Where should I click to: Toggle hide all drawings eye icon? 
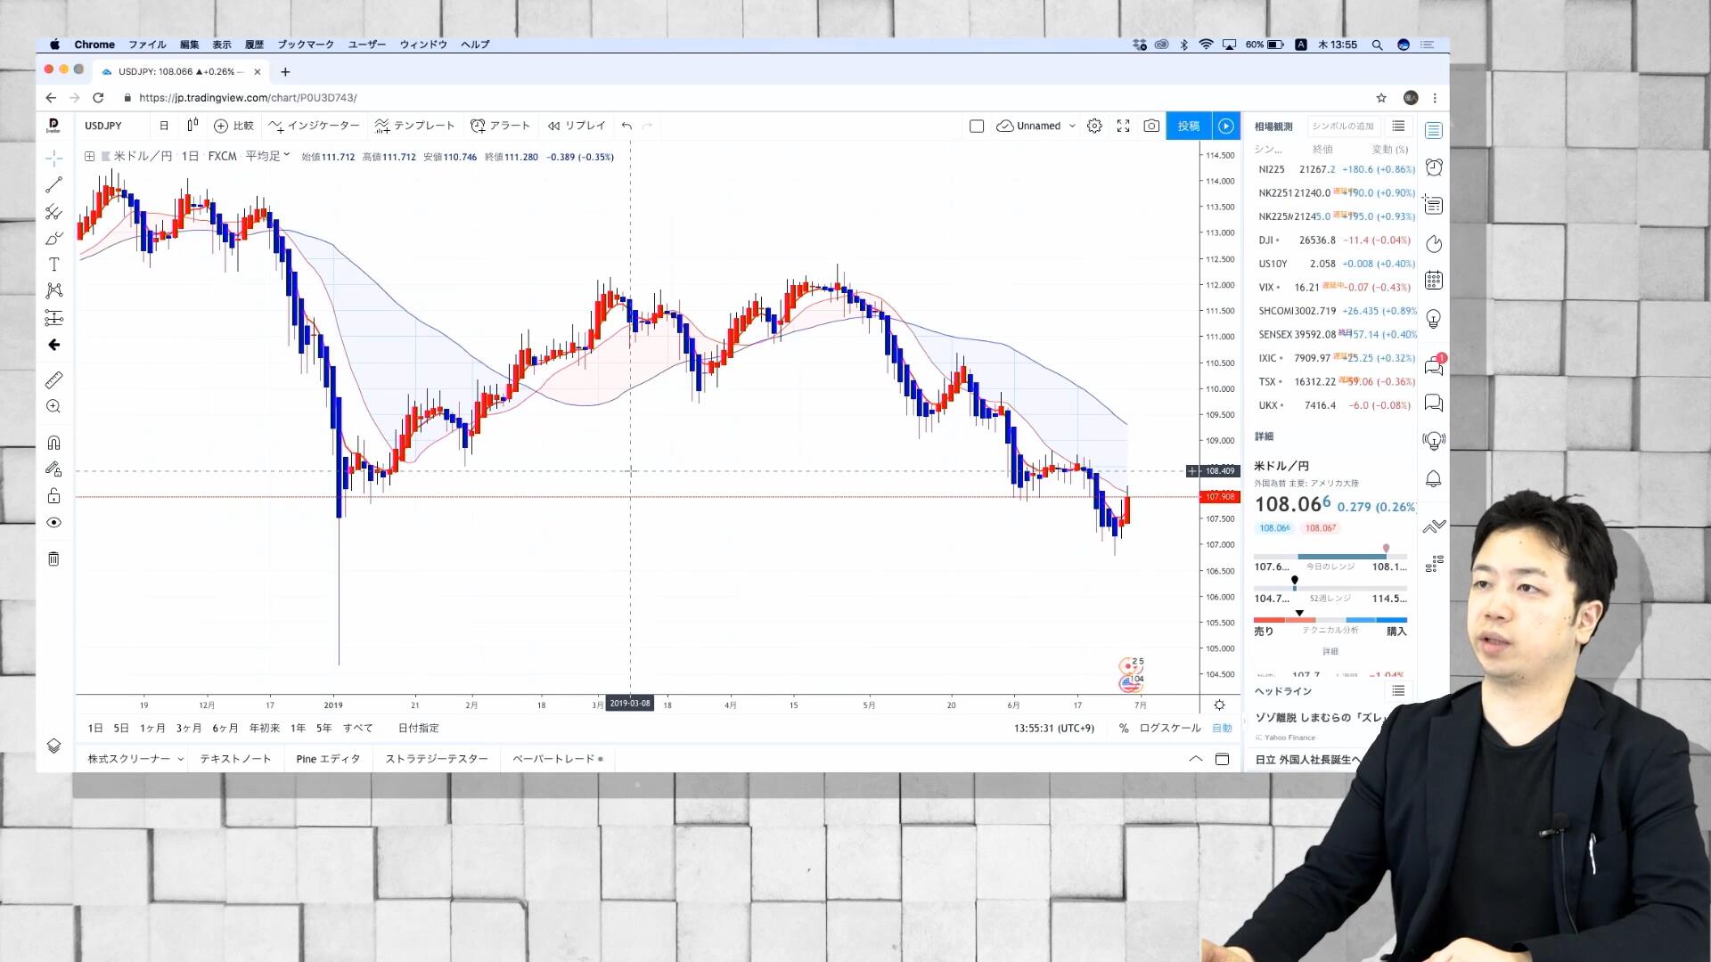click(54, 523)
